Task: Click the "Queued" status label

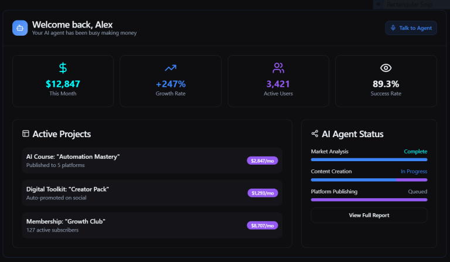Action: 418,192
